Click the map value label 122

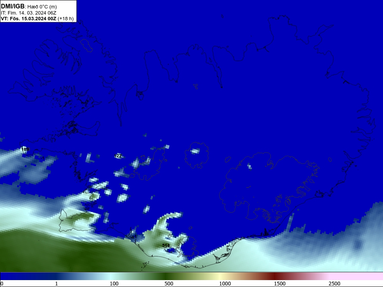118,156
